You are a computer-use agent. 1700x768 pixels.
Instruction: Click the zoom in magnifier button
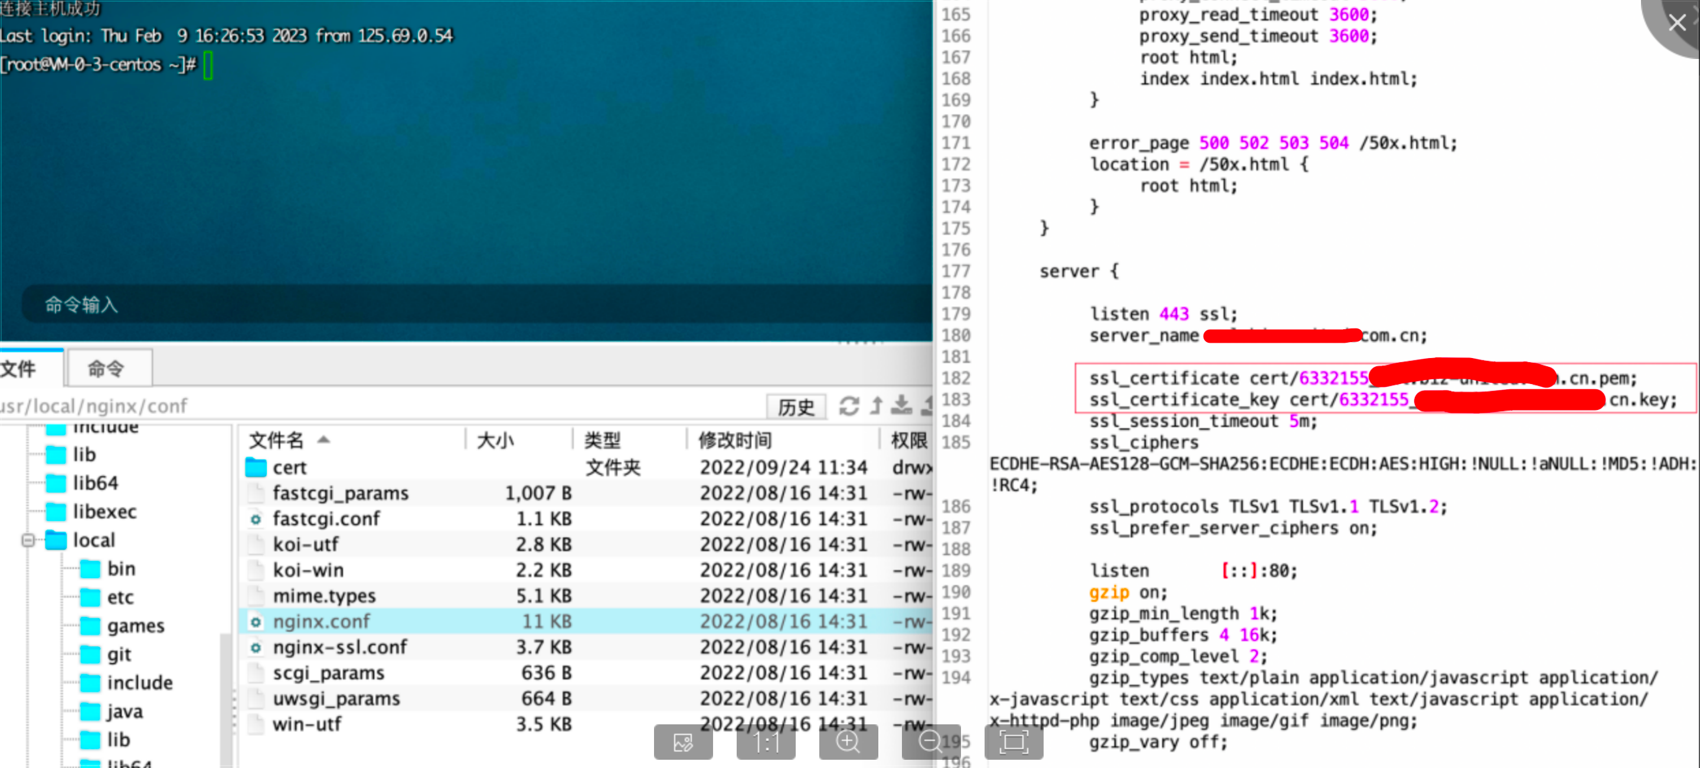(848, 742)
